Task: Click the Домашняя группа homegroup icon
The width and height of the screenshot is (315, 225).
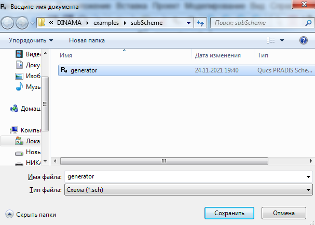Action: click(15, 109)
